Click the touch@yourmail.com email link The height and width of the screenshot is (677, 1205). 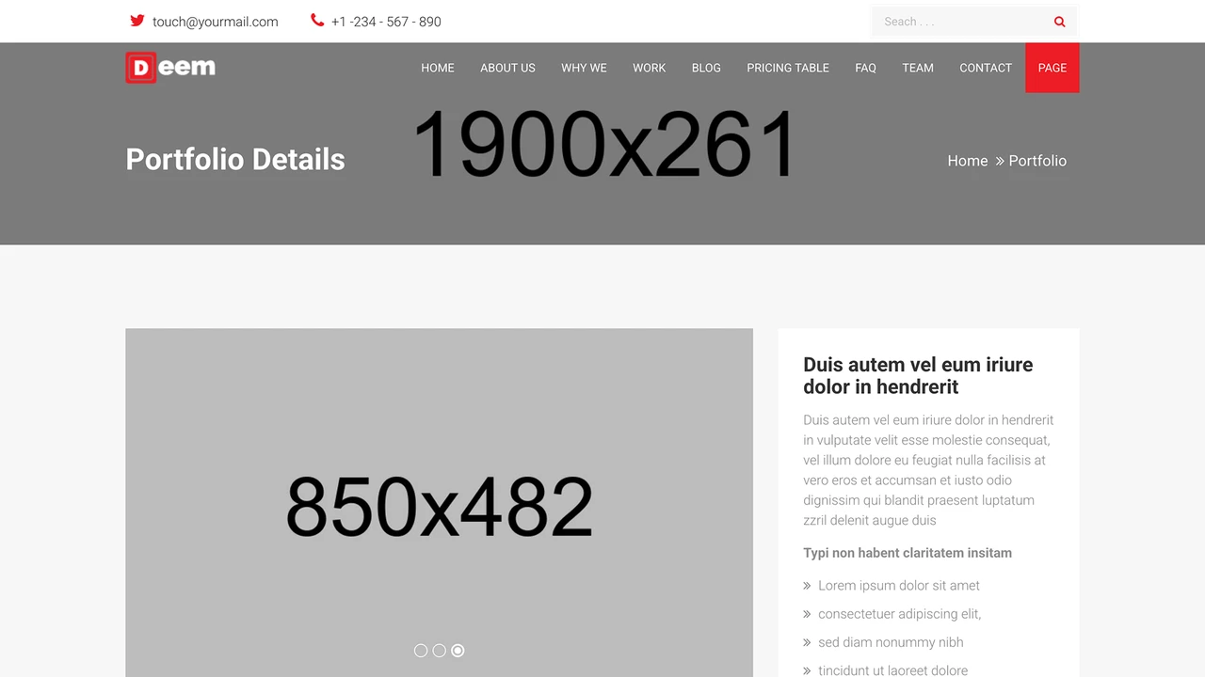tap(216, 22)
